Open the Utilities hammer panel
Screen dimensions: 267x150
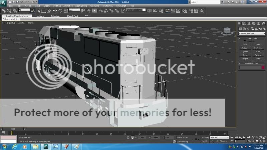263,23
